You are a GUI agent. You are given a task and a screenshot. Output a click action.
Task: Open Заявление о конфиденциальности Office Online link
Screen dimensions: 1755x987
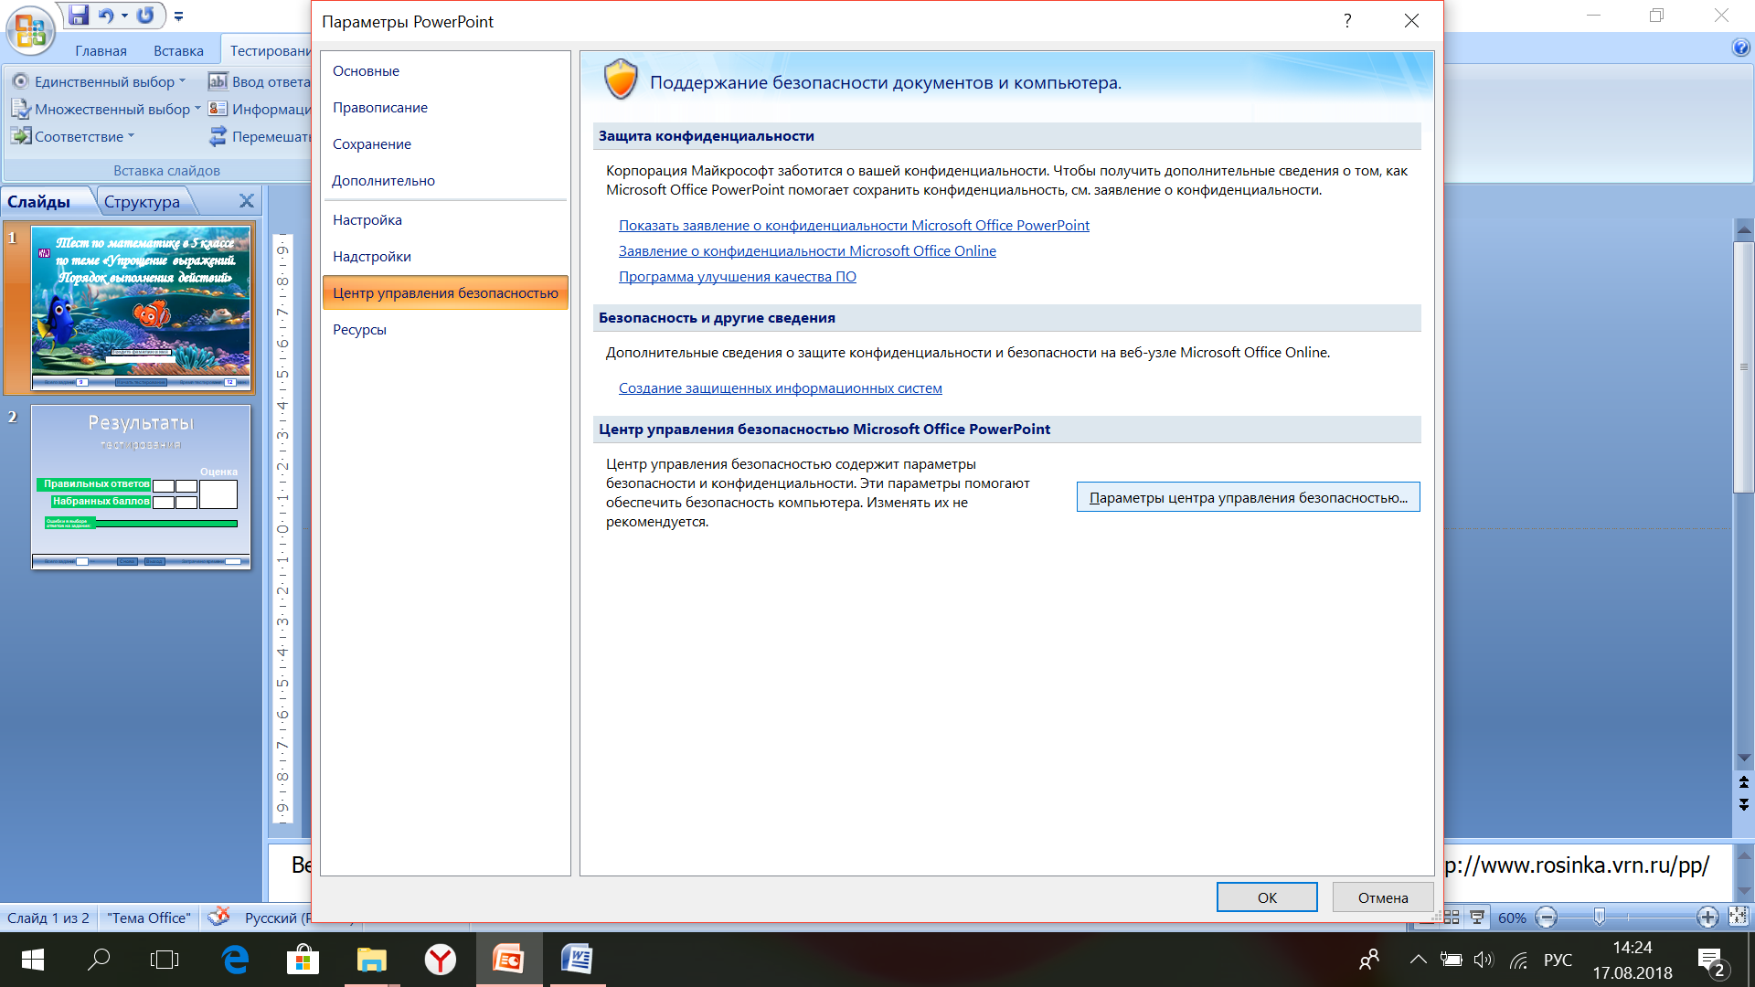pyautogui.click(x=807, y=251)
